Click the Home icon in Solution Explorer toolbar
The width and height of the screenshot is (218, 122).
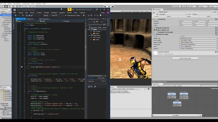click(94, 22)
